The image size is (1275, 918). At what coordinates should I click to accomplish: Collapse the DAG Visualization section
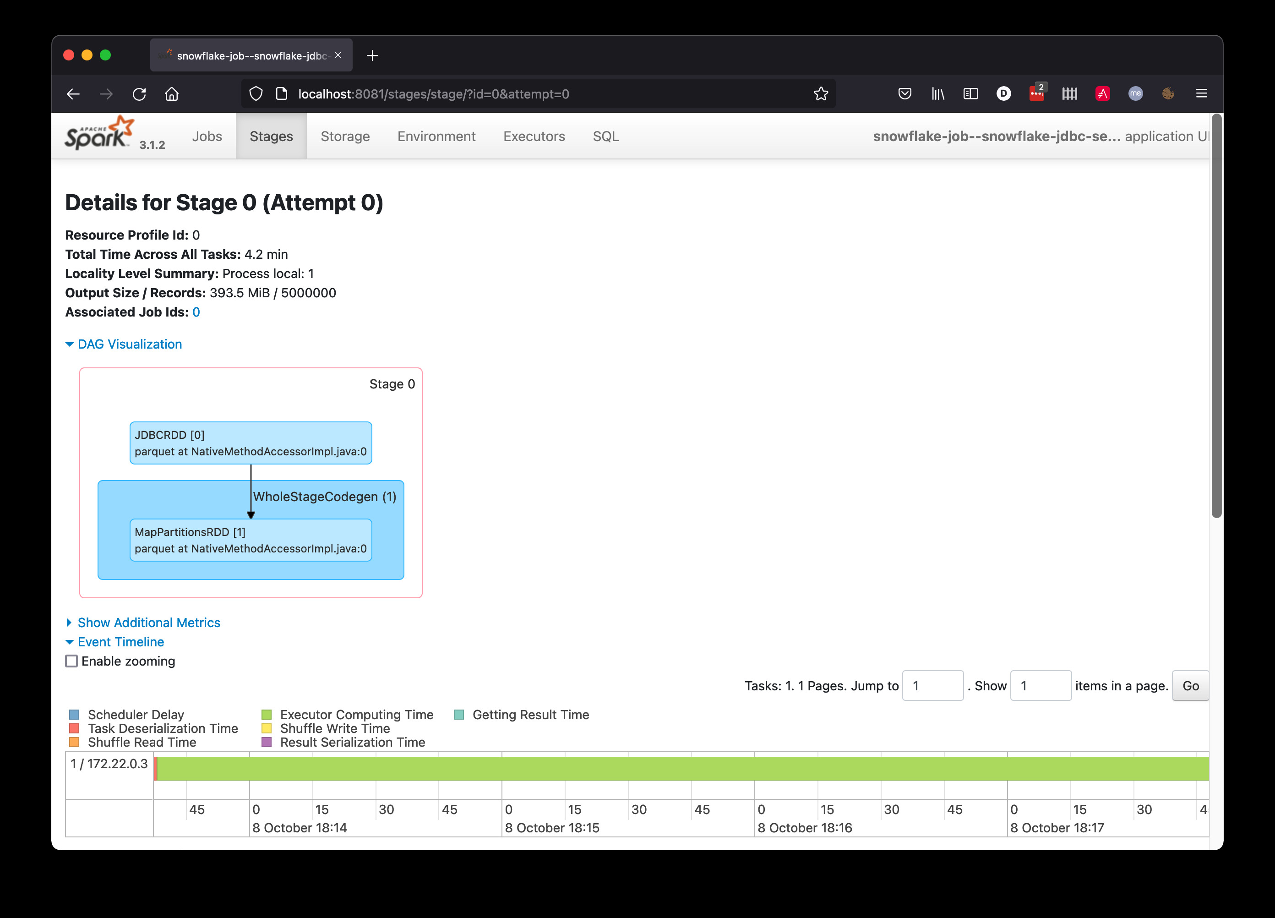click(124, 344)
